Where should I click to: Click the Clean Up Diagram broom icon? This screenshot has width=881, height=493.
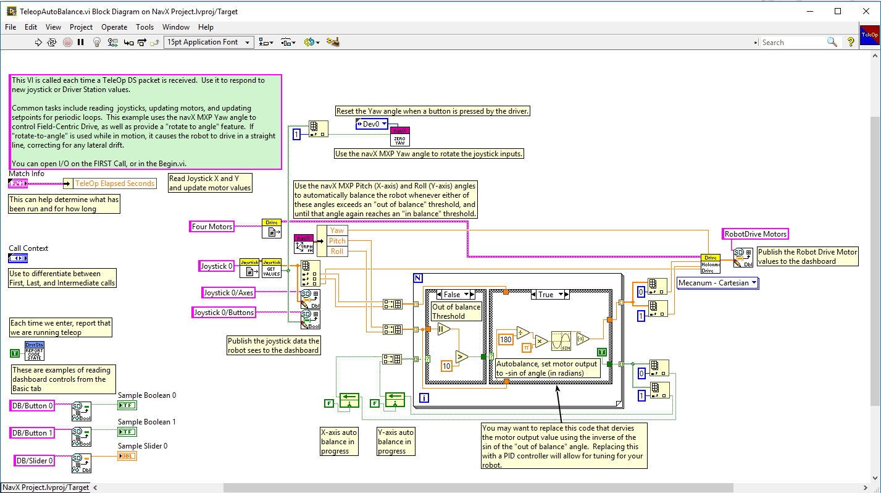click(333, 42)
